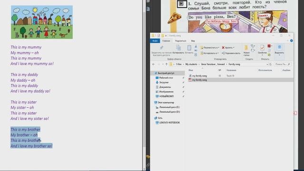This screenshot has width=304, height=171.
Task: Click the audio play button in textbook page
Action: point(181,4)
